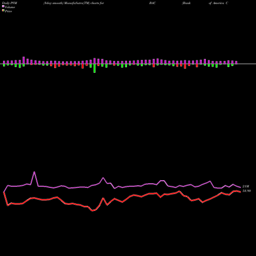Click the 'MunafaSutra(TM) charts for' text
The image size is (256, 256).
pyautogui.click(x=84, y=3)
